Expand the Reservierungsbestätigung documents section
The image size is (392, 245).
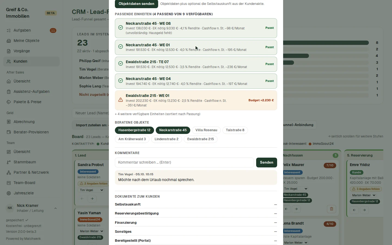coord(196,213)
